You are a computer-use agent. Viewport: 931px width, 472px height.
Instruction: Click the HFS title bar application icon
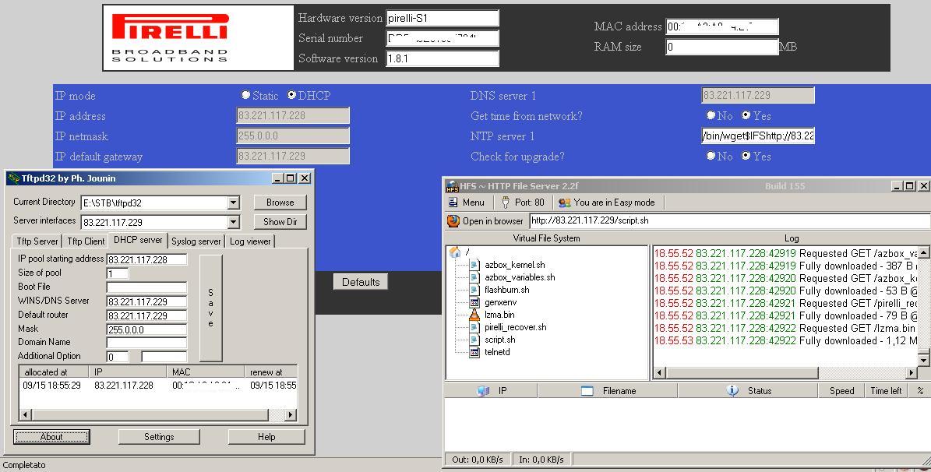tap(452, 186)
